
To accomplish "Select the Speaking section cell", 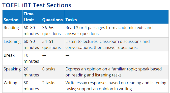I will coord(12,72).
